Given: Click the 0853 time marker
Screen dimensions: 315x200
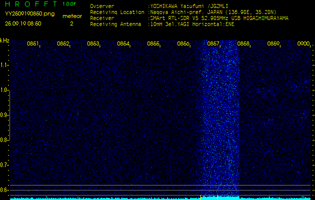Looking at the screenshot, I should coord(93,43).
